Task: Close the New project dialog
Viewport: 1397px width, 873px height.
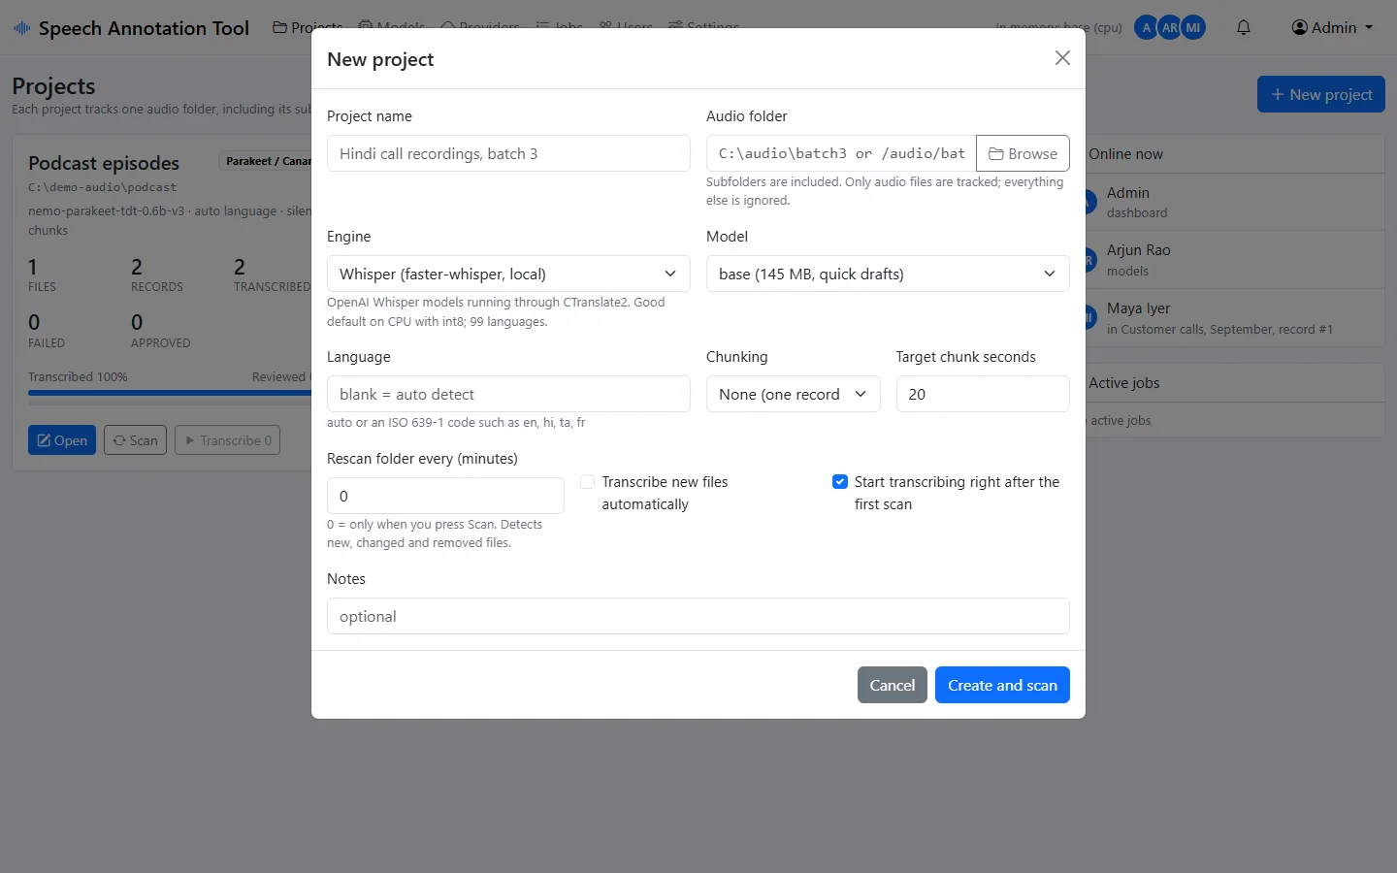Action: coord(1062,58)
